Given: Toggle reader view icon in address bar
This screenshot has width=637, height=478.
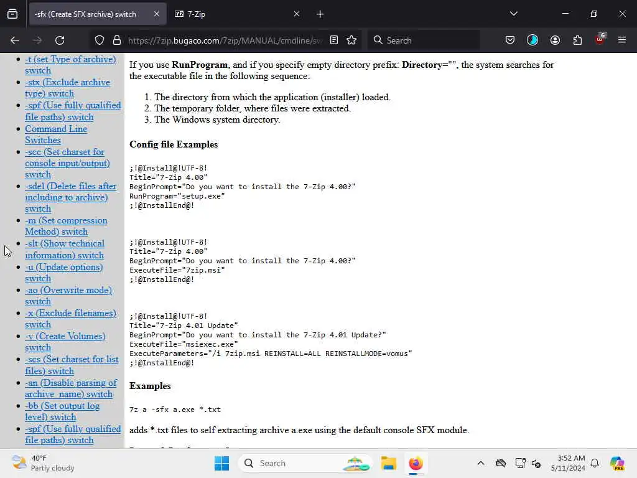Looking at the screenshot, I should (334, 40).
